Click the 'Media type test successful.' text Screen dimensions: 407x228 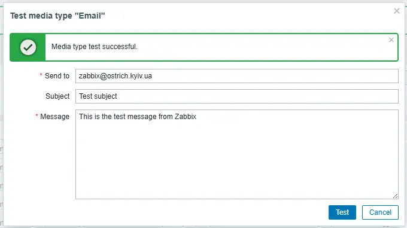[95, 47]
